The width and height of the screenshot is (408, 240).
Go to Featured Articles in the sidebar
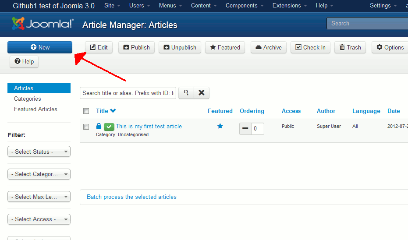click(35, 109)
